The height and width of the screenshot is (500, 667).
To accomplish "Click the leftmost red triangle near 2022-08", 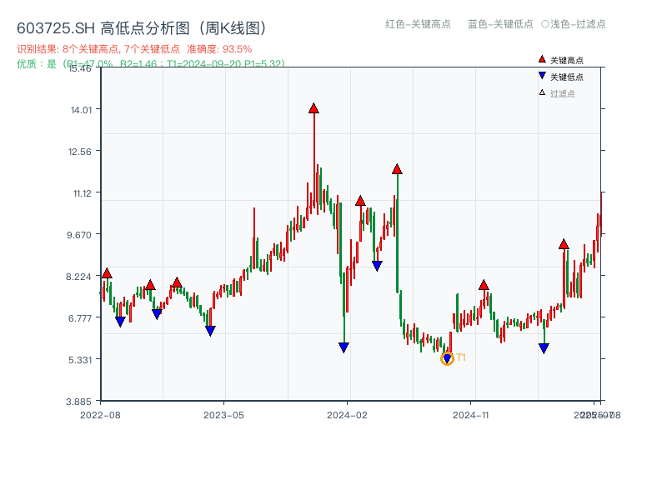I will tap(106, 272).
